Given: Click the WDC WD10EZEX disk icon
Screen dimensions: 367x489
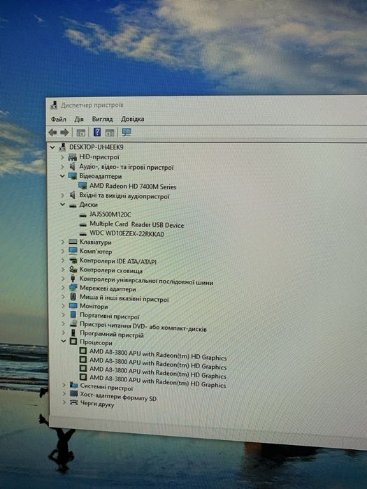Looking at the screenshot, I should (x=82, y=233).
